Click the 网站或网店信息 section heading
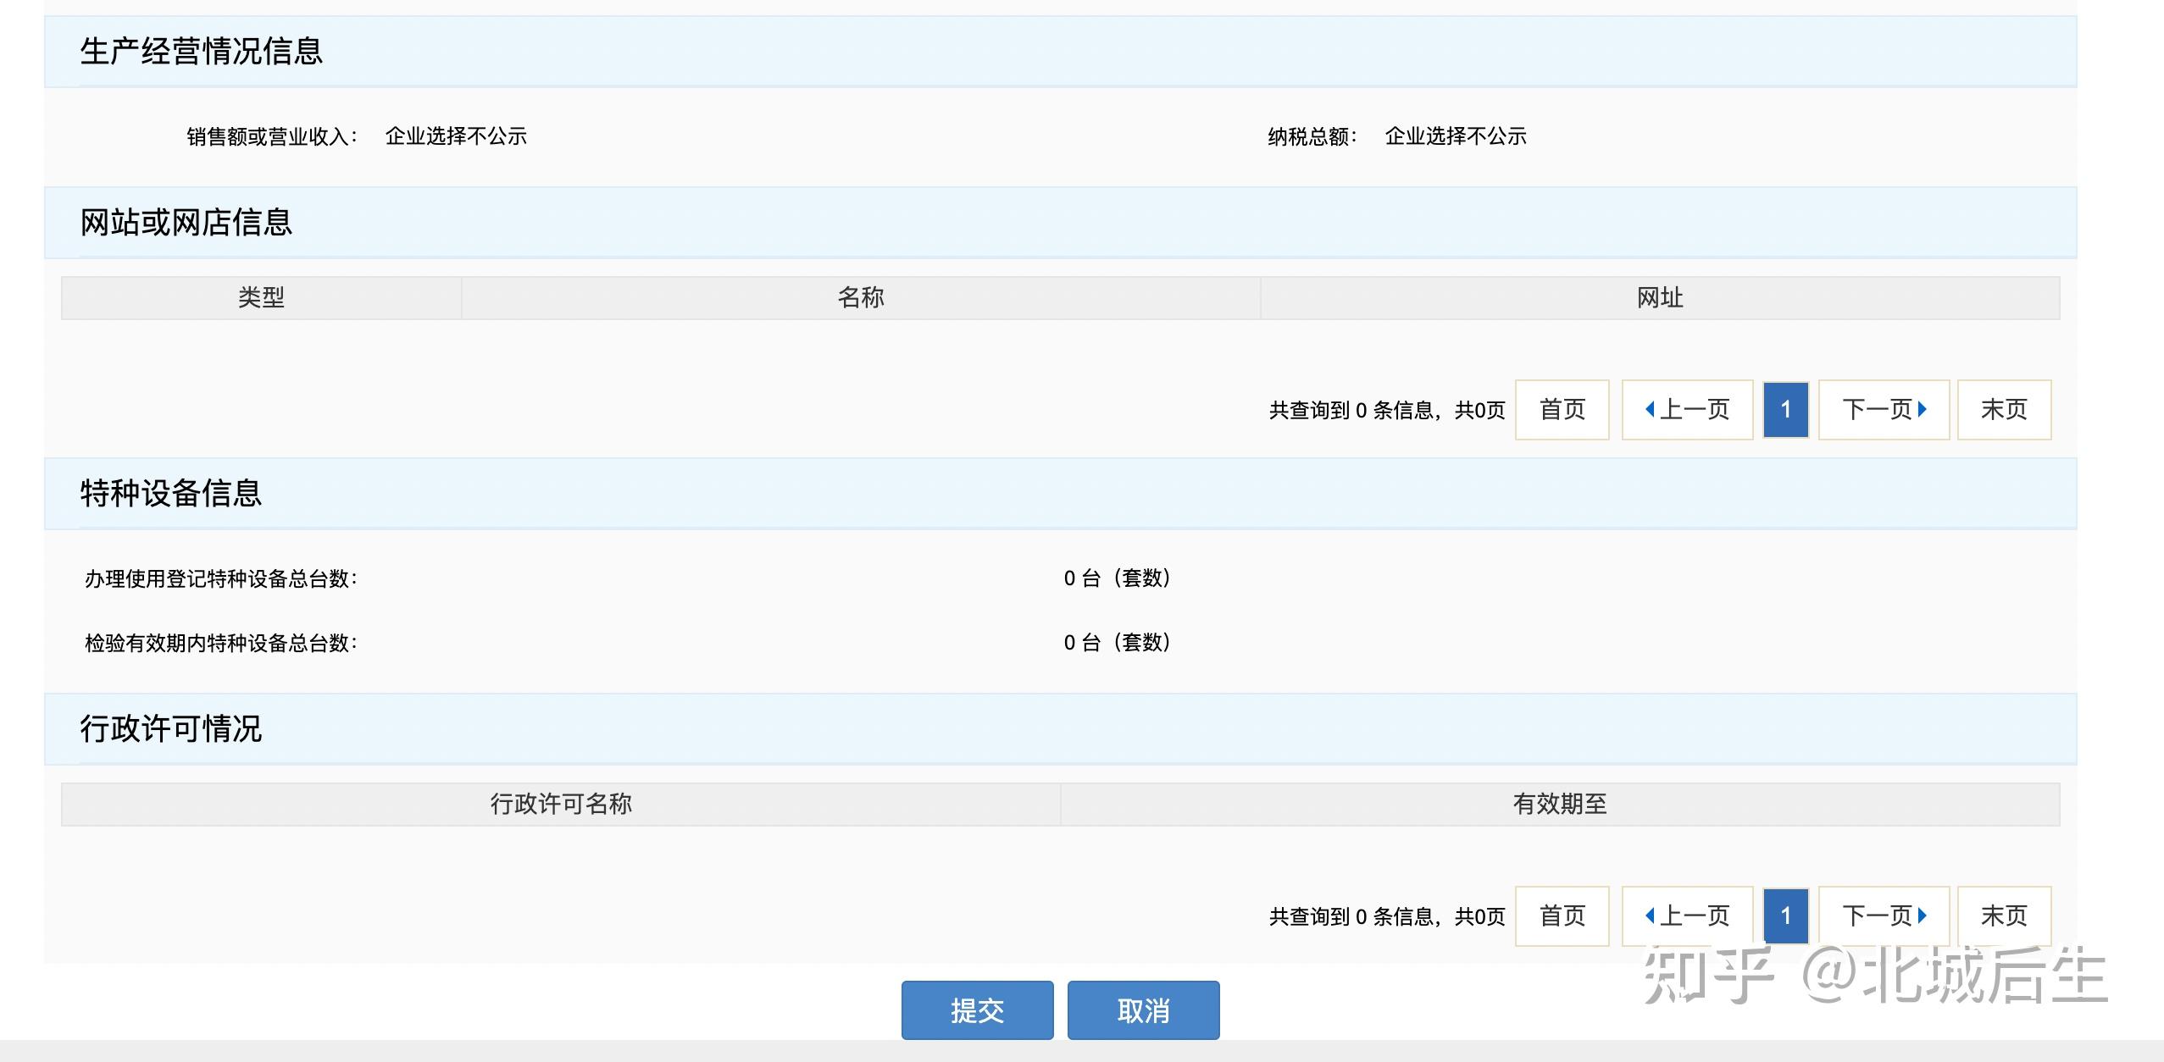Viewport: 2164px width, 1062px height. [186, 222]
